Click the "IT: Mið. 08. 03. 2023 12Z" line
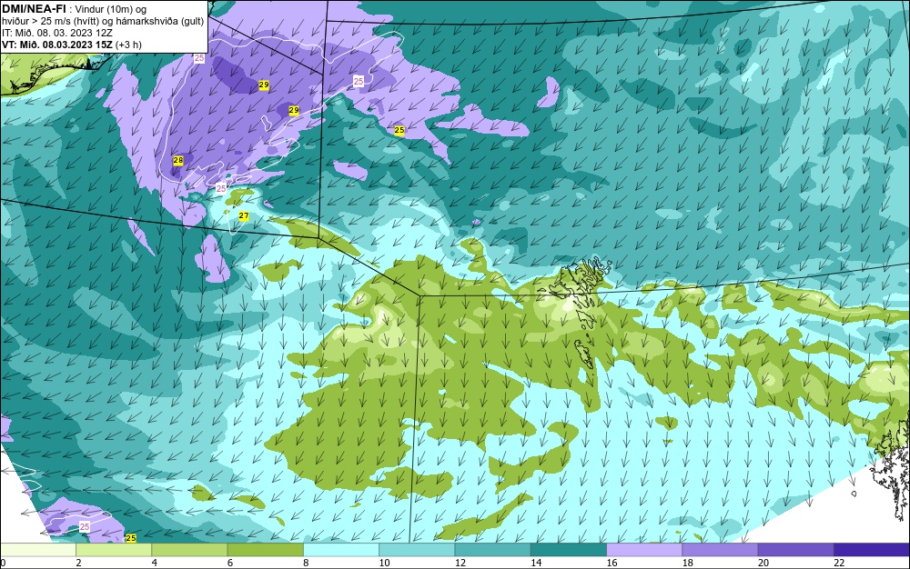The height and width of the screenshot is (569, 910). 57,33
